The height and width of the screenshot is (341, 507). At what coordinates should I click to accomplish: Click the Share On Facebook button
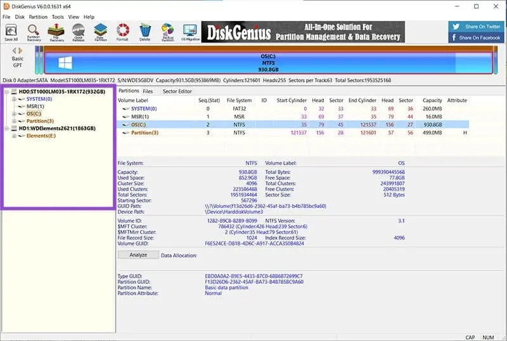pyautogui.click(x=476, y=37)
